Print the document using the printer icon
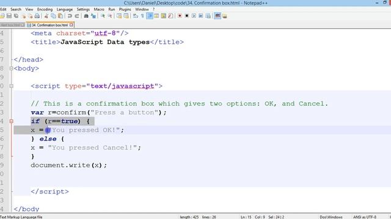Screen dimensions: 391x219 pyautogui.click(x=37, y=16)
